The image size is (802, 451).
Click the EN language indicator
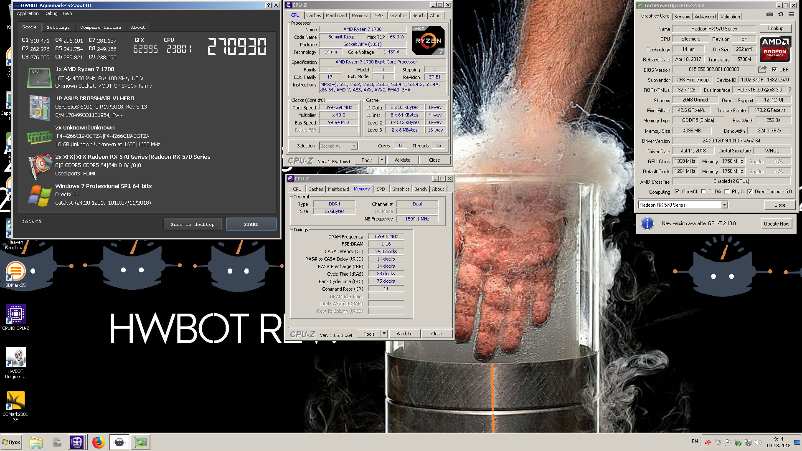[695, 441]
